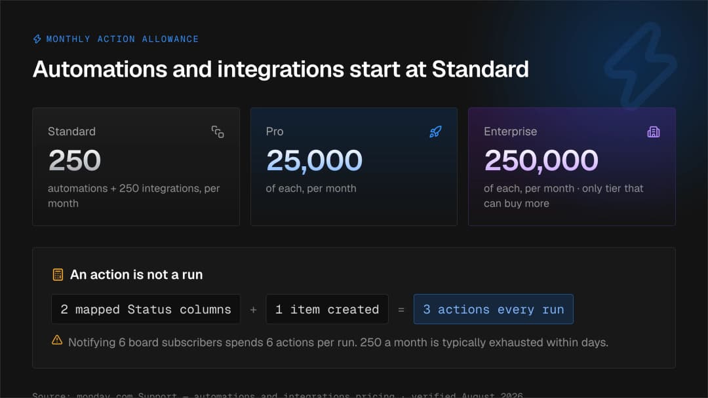The height and width of the screenshot is (398, 708).
Task: Click the '250' figure in the Standard card
Action: tap(75, 160)
